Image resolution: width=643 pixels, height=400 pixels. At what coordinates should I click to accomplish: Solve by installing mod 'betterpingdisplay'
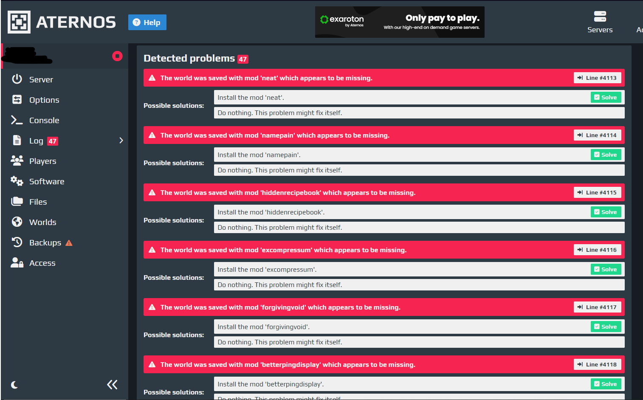(x=606, y=384)
